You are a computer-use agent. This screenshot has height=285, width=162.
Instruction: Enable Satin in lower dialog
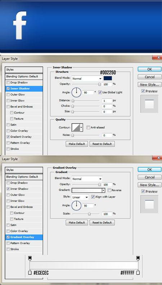point(8,225)
